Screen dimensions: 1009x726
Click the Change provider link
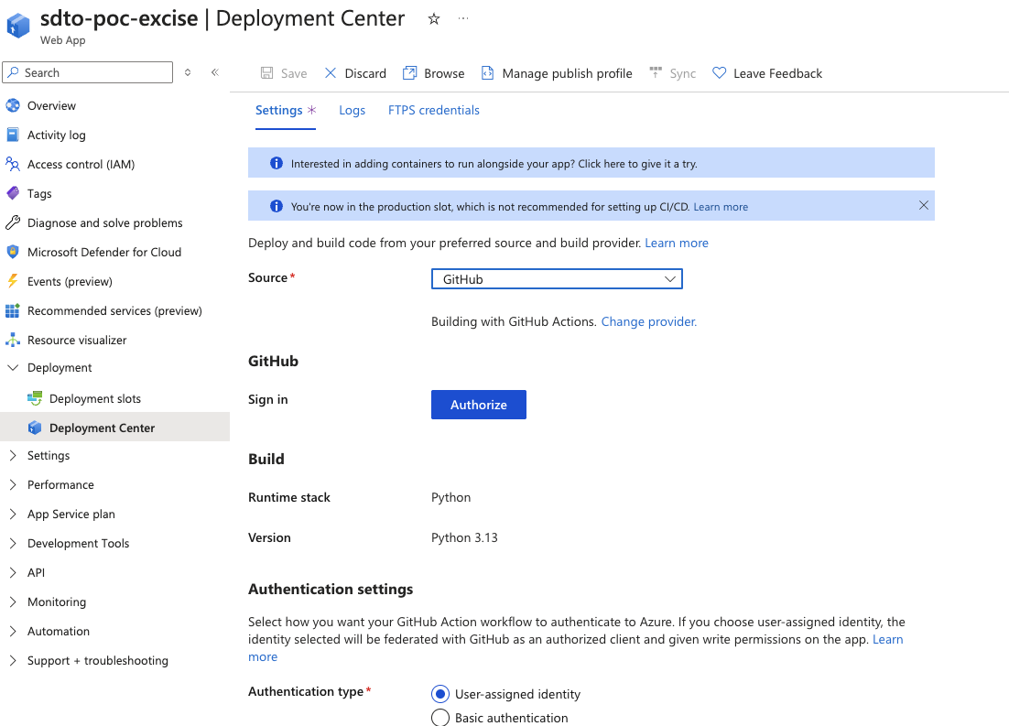(x=648, y=321)
